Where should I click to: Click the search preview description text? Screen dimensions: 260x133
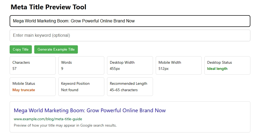tap(65, 125)
